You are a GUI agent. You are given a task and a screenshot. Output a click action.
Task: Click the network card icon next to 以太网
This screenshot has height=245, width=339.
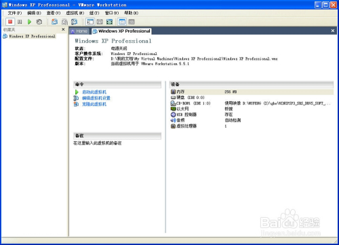(173, 109)
